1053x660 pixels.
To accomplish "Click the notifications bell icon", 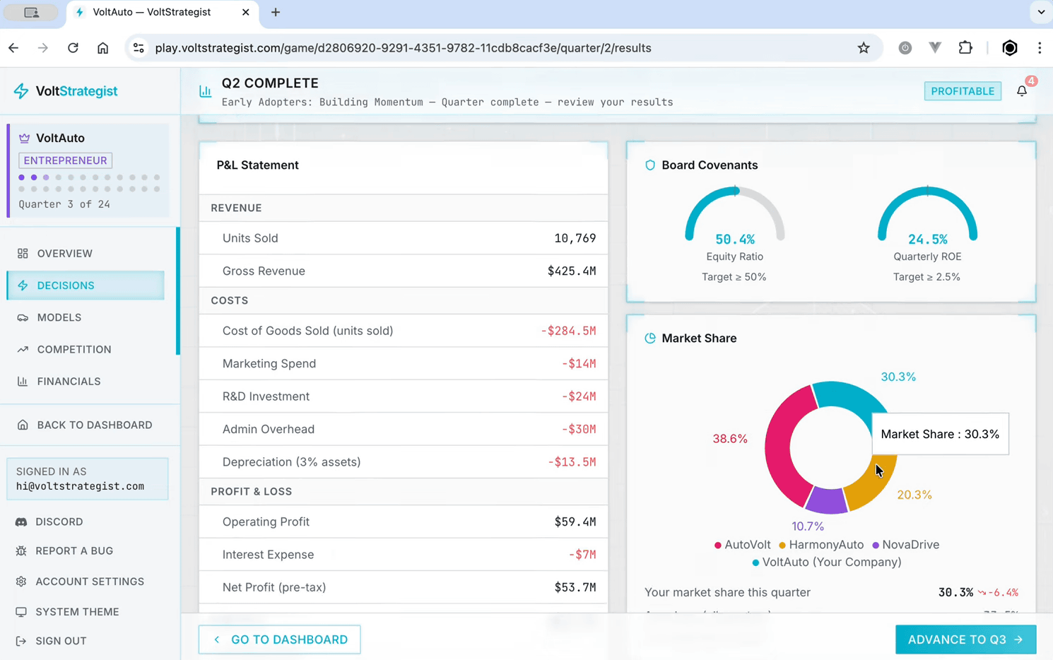I will pyautogui.click(x=1021, y=91).
